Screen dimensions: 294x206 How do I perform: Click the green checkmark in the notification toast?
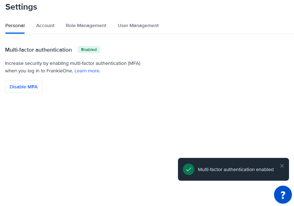(x=189, y=169)
